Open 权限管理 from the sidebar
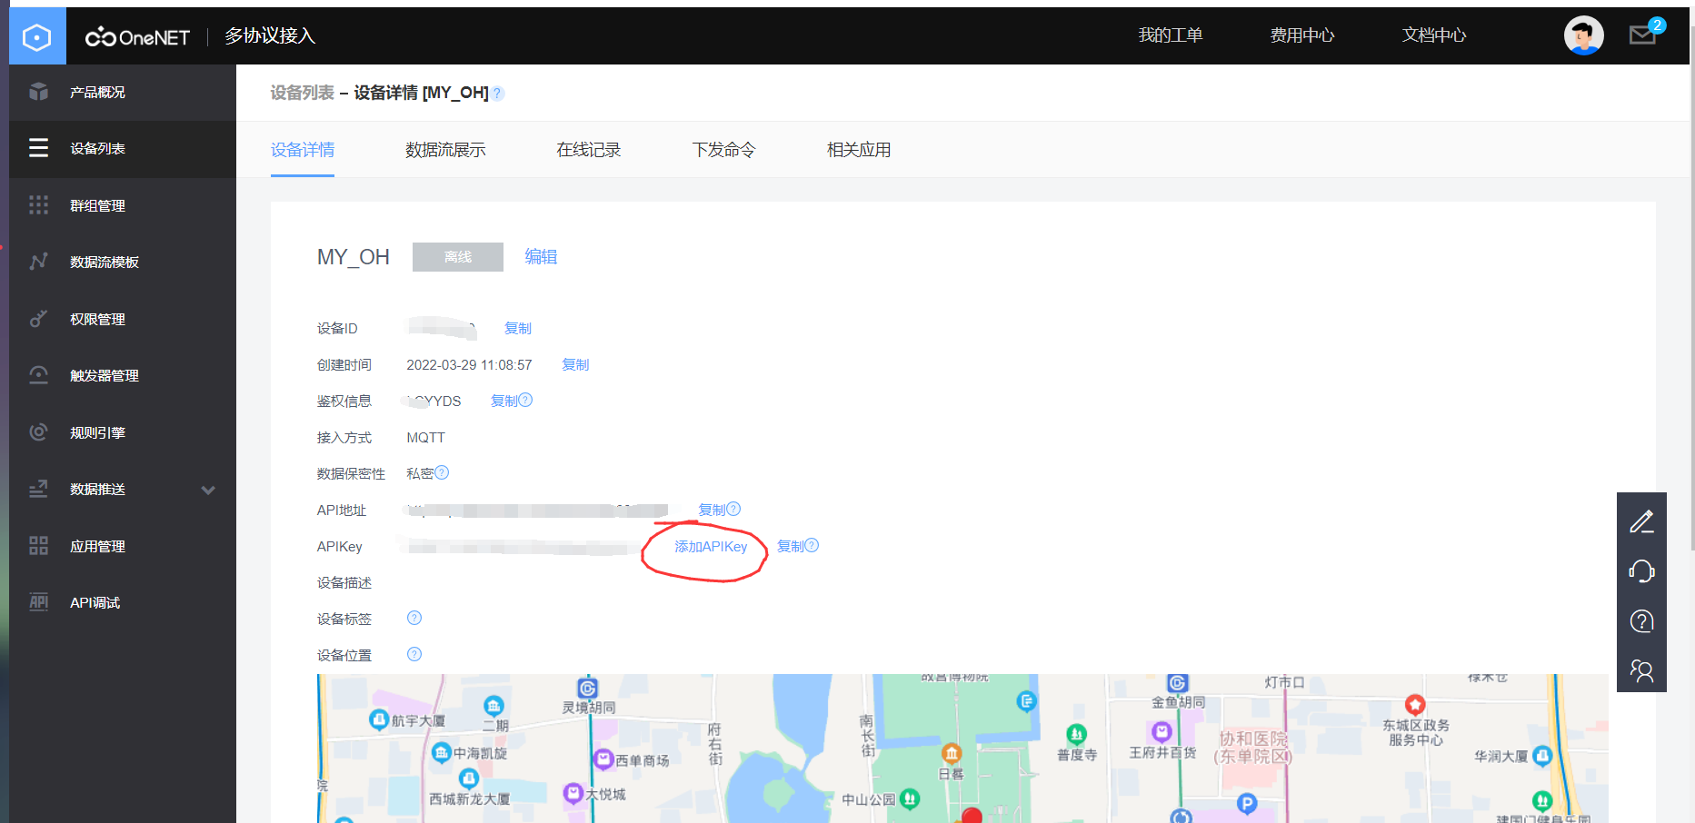Viewport: 1695px width, 823px height. (98, 319)
